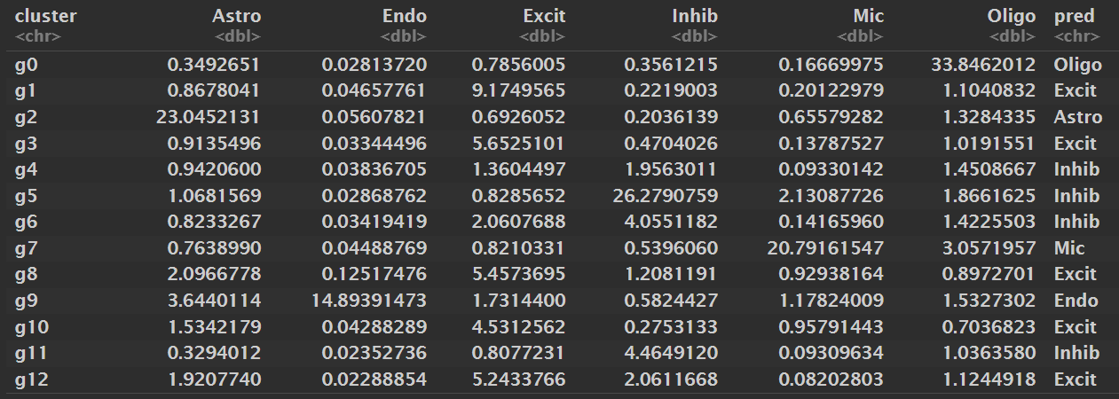Click Inhib value 26.2790759 in row g5

[x=666, y=196]
